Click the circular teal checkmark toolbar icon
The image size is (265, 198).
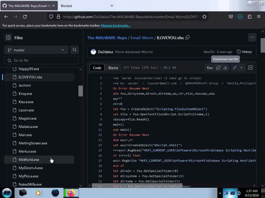tap(240, 16)
